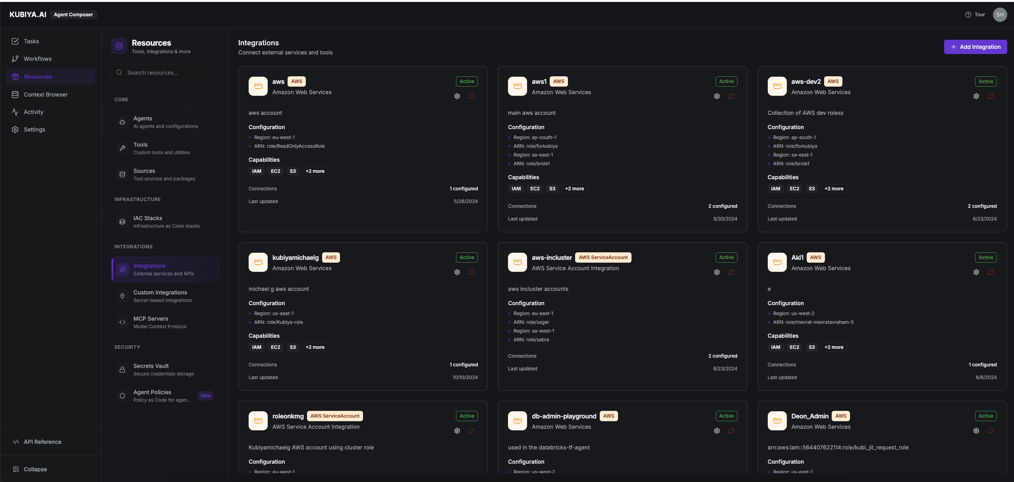Image resolution: width=1014 pixels, height=482 pixels.
Task: Open Custom Integrations section
Action: pyautogui.click(x=165, y=296)
